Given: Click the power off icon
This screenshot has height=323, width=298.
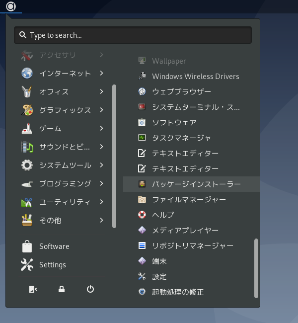Looking at the screenshot, I should click(x=90, y=289).
